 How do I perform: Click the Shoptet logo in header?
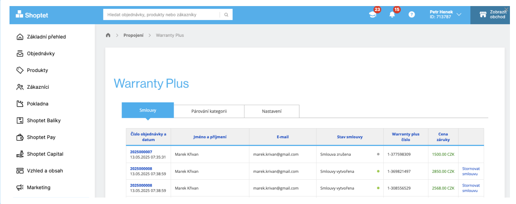[32, 15]
